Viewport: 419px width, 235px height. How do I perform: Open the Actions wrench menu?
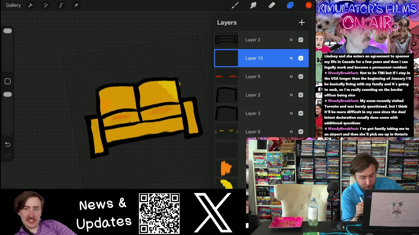tap(30, 5)
